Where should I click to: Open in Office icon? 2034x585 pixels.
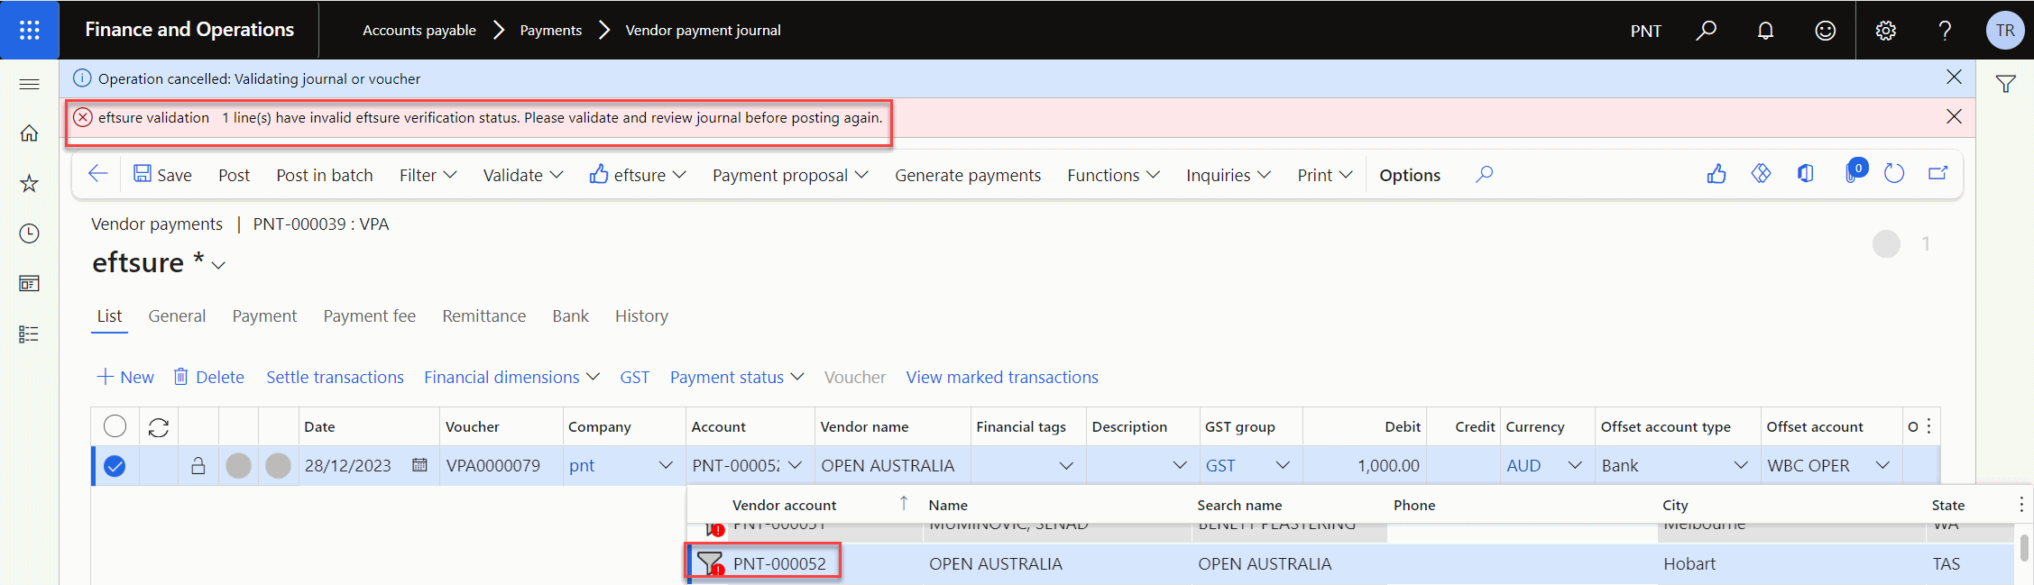(1805, 174)
